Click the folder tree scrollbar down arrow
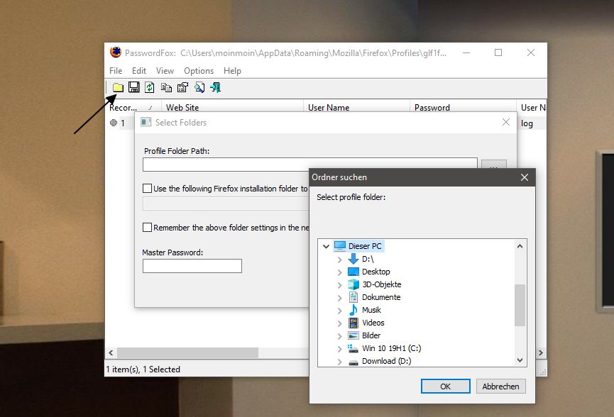614x417 pixels. pos(520,360)
